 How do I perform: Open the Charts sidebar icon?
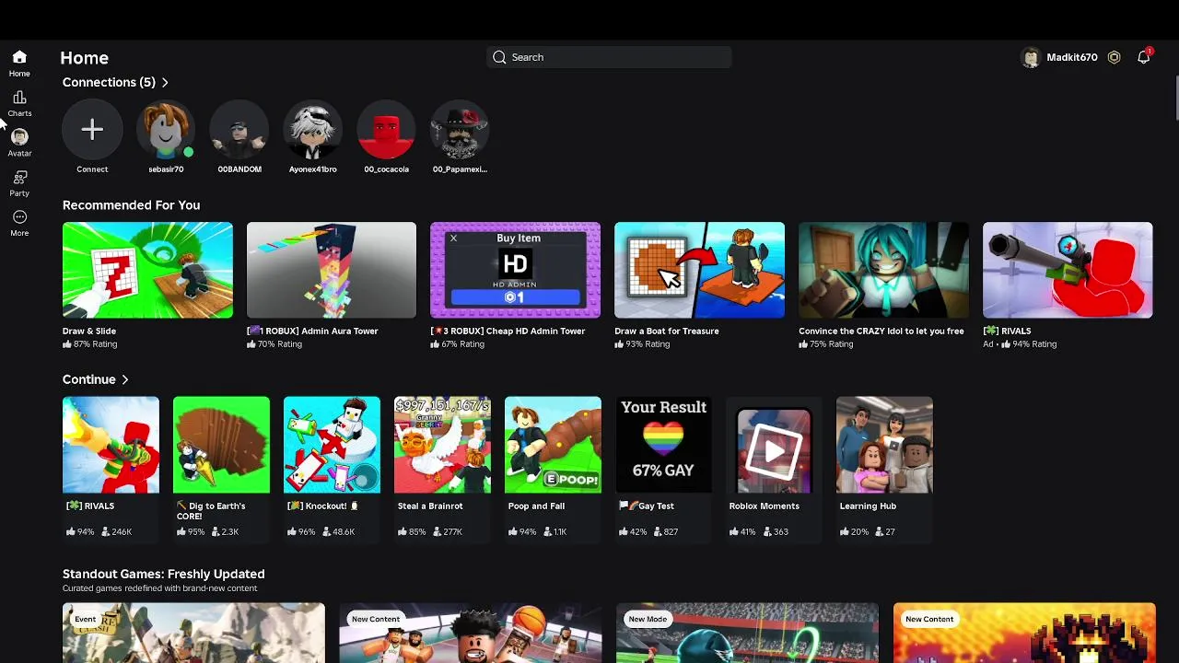tap(19, 98)
